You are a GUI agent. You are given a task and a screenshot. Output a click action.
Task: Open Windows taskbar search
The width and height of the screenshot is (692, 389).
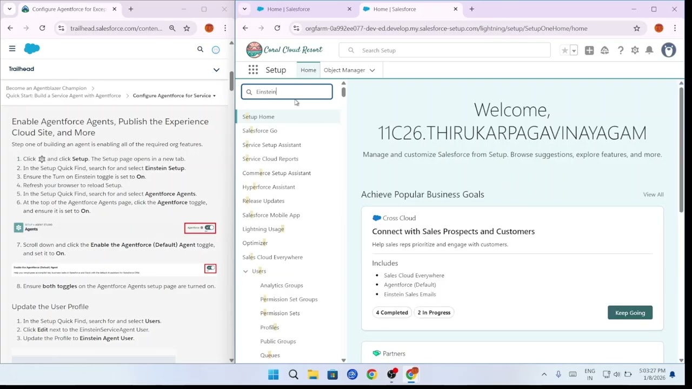(x=294, y=374)
